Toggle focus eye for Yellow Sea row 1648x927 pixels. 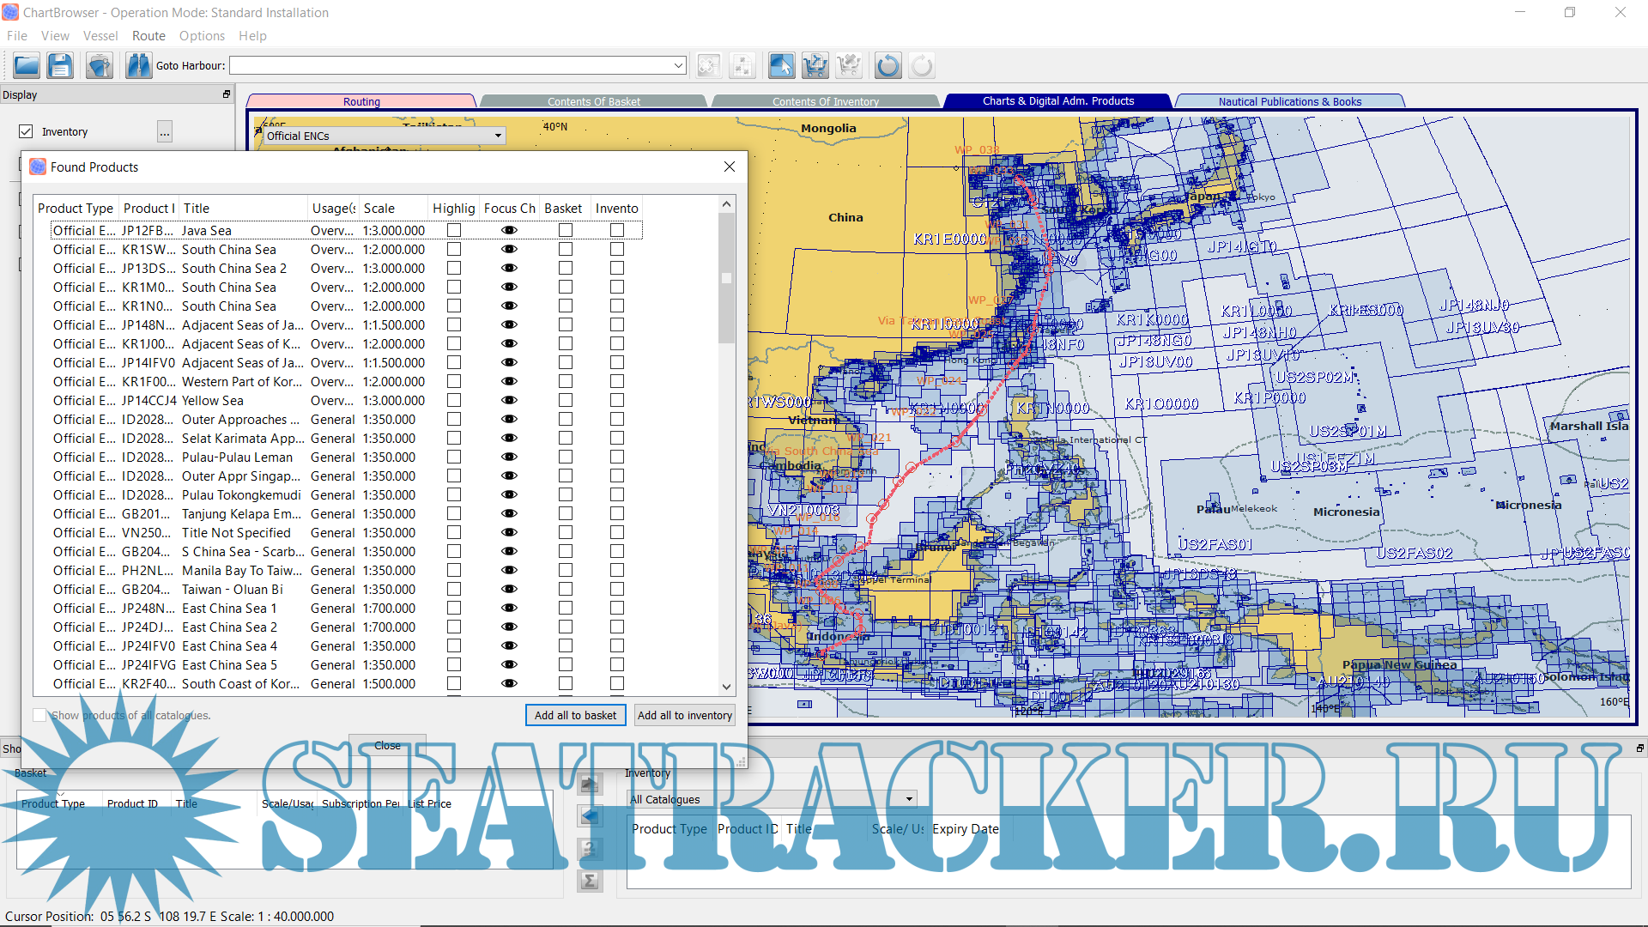[x=509, y=401]
